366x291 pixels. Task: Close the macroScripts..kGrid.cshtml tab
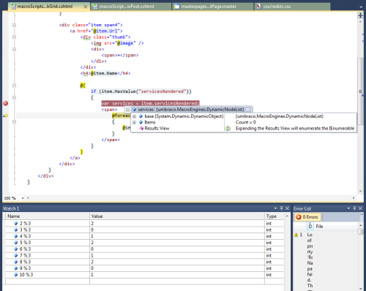pyautogui.click(x=86, y=7)
